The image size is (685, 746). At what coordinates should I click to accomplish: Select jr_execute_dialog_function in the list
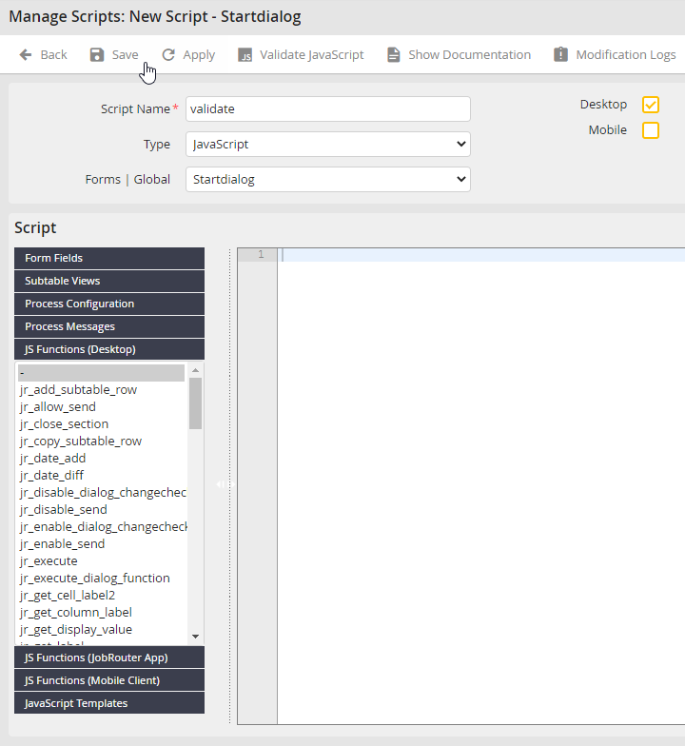pos(101,579)
